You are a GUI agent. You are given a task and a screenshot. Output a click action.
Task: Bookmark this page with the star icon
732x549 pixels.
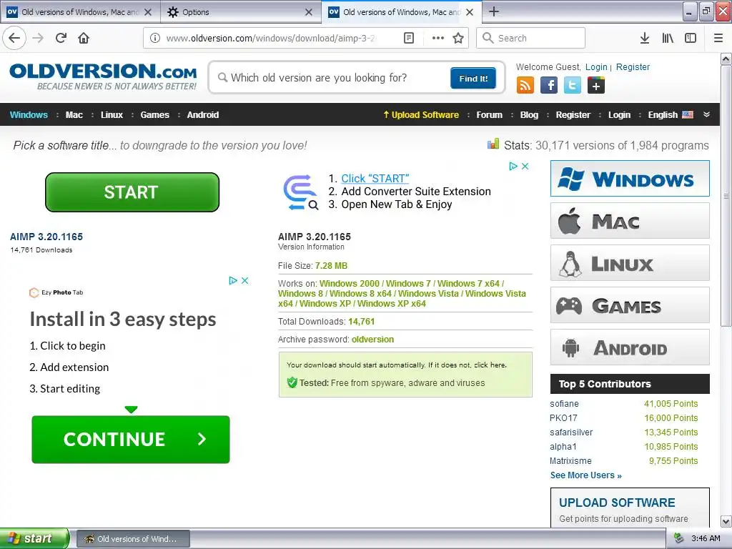[x=458, y=39]
